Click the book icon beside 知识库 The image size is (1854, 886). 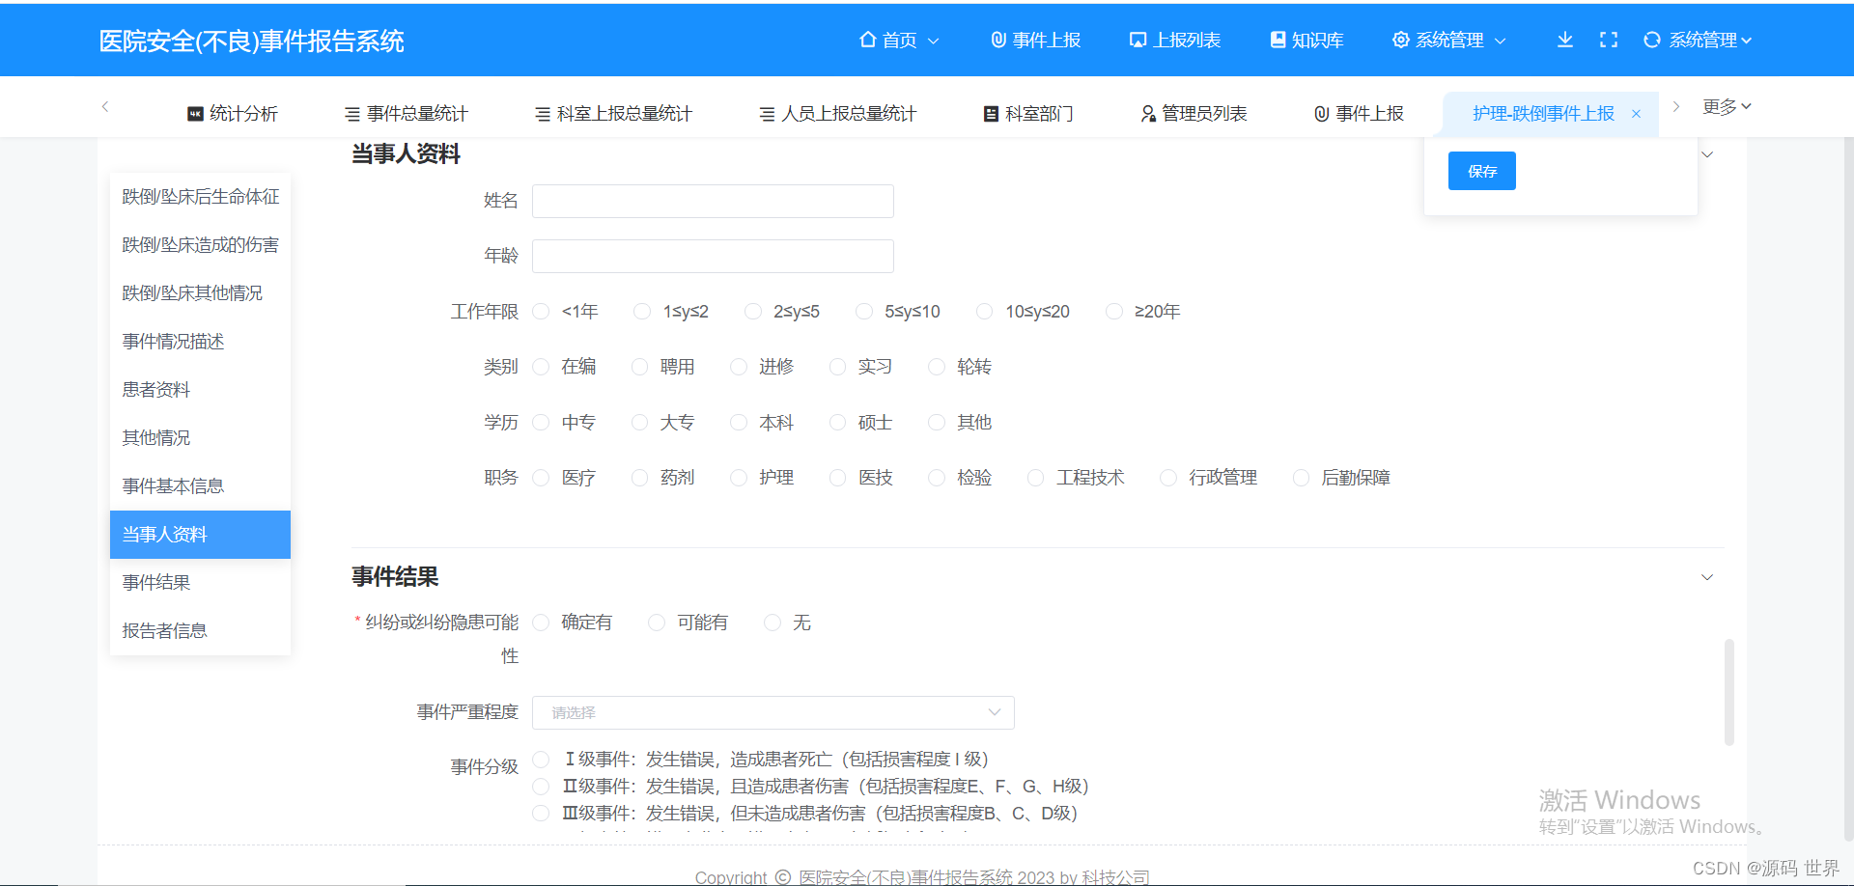coord(1278,40)
